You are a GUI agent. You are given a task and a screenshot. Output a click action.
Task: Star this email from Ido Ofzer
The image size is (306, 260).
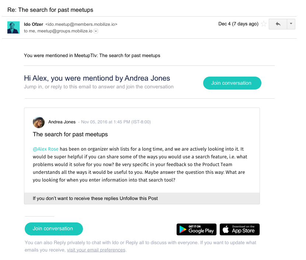tap(264, 24)
